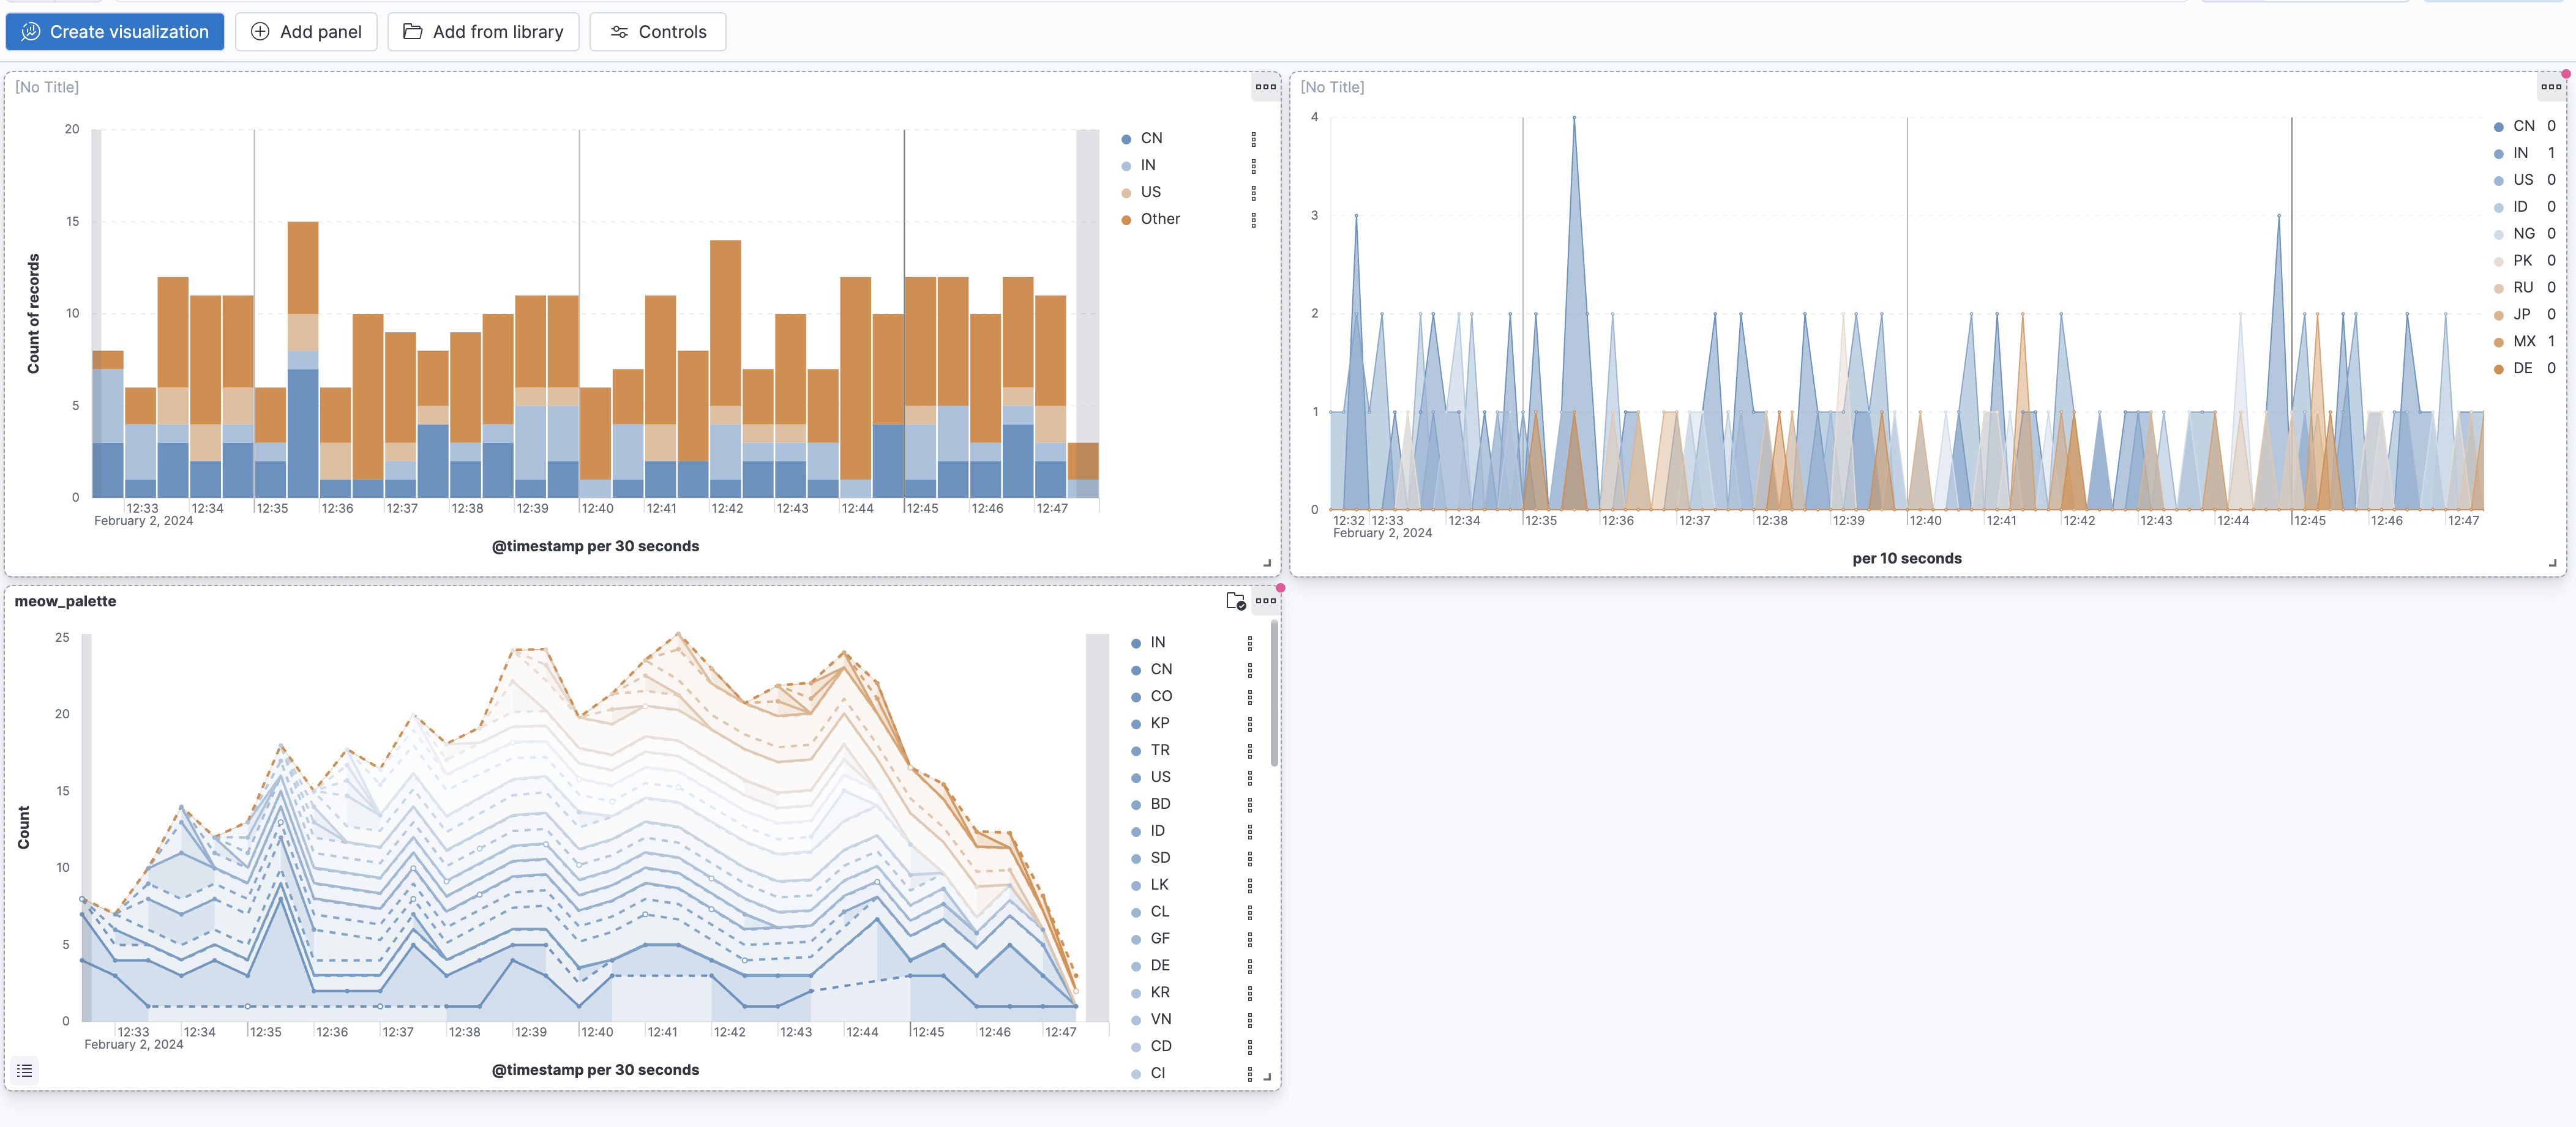Click US color dot in bar chart legend
Viewport: 2576px width, 1127px height.
1126,193
